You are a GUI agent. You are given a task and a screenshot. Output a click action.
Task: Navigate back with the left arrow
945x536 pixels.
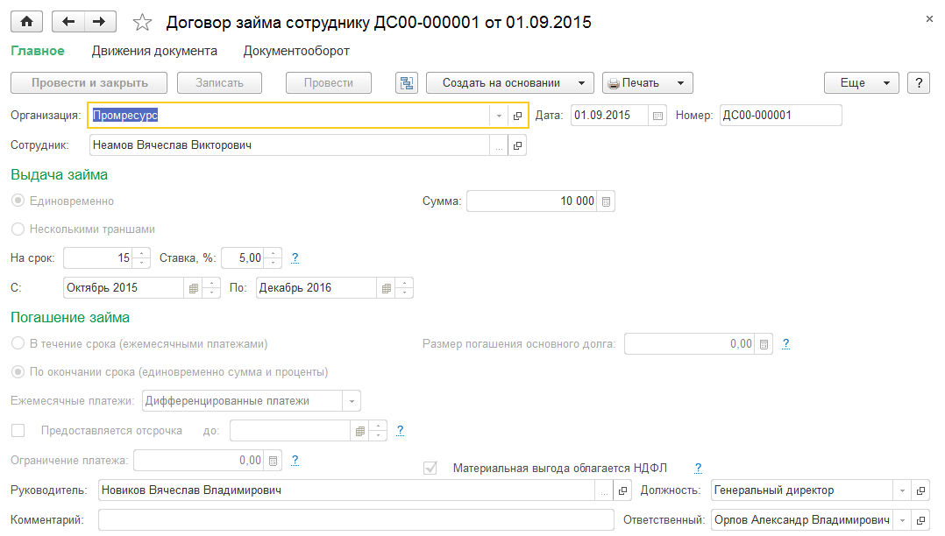[69, 22]
